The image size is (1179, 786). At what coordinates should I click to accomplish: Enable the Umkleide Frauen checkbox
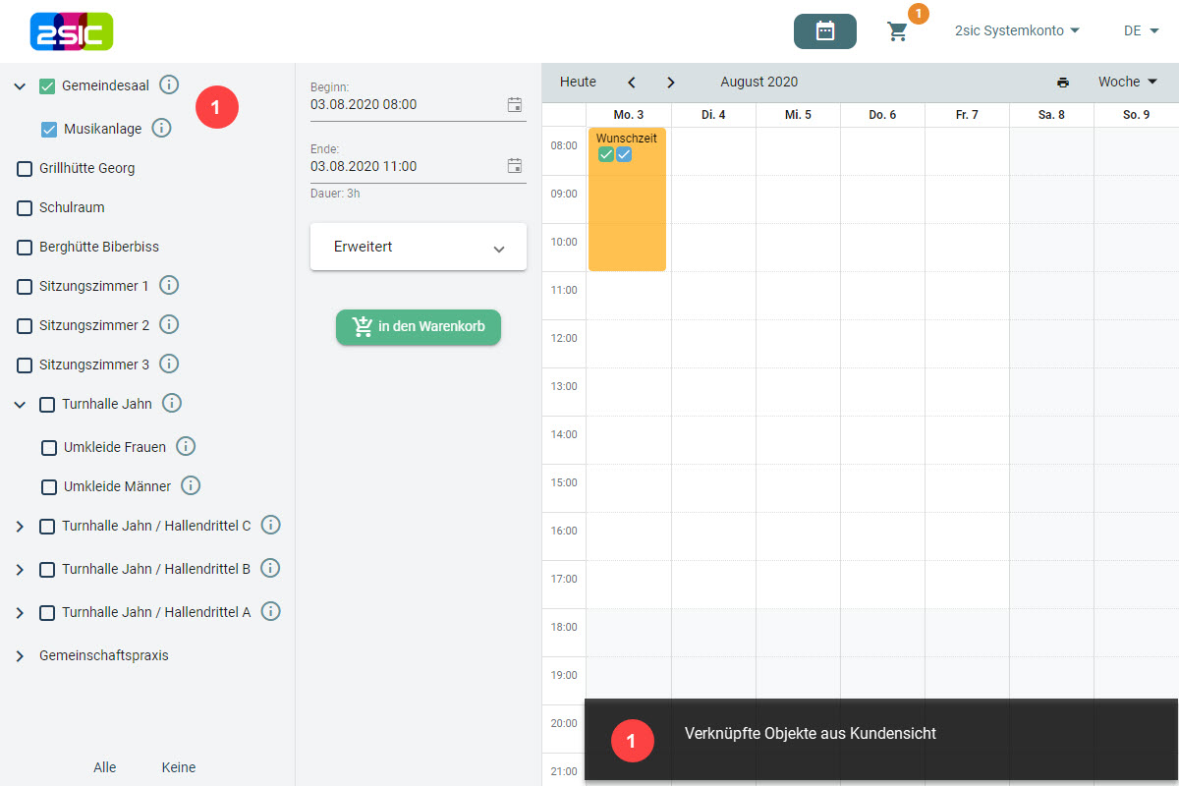point(49,448)
